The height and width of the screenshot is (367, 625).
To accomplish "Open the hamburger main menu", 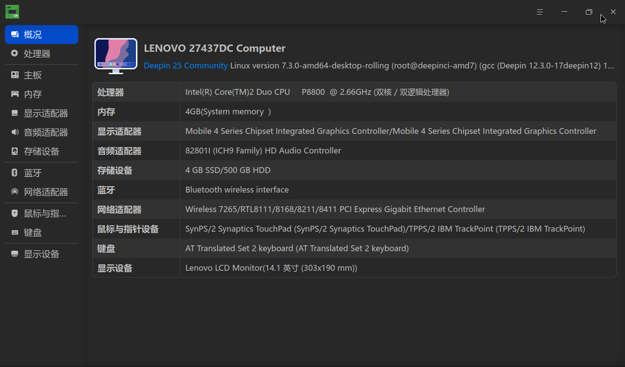I will coord(540,12).
